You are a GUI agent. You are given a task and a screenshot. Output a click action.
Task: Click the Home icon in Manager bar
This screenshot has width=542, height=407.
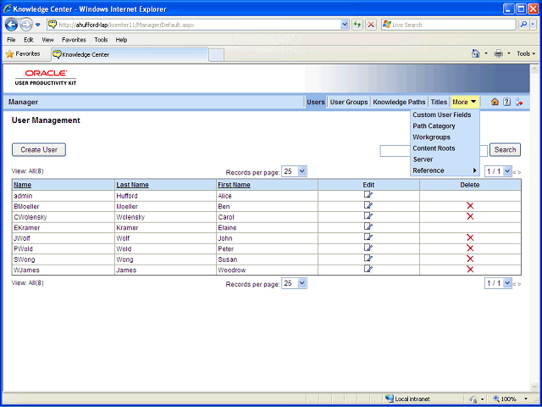[x=495, y=102]
